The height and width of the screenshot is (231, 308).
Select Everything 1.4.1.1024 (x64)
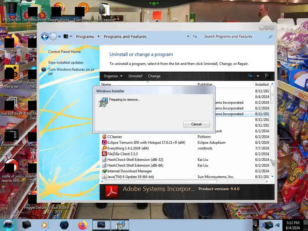[186, 148]
